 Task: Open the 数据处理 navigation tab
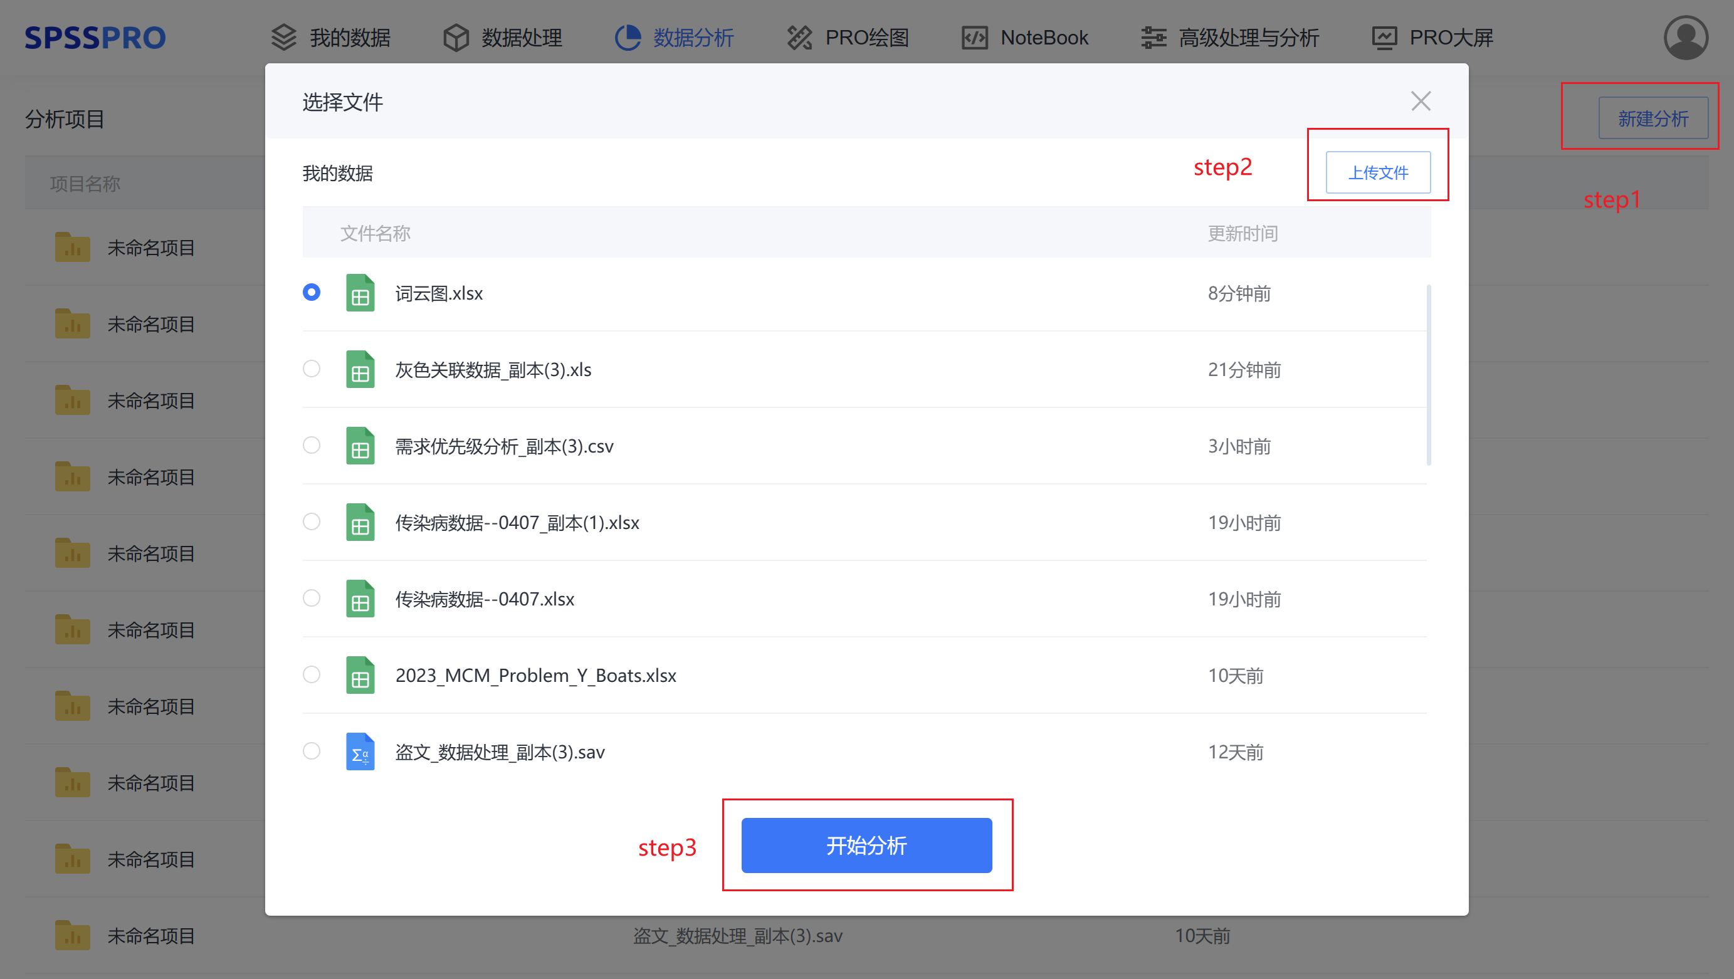(x=503, y=38)
